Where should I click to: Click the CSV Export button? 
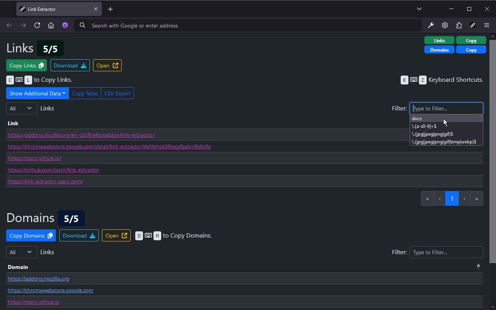[x=117, y=93]
